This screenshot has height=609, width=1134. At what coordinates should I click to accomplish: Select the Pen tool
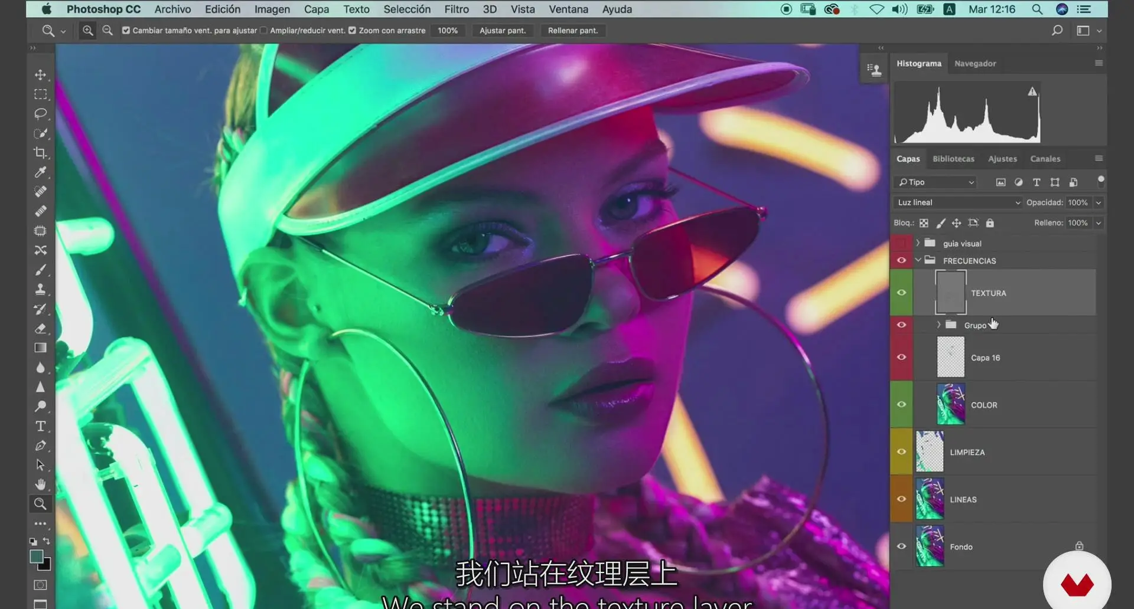pos(40,446)
